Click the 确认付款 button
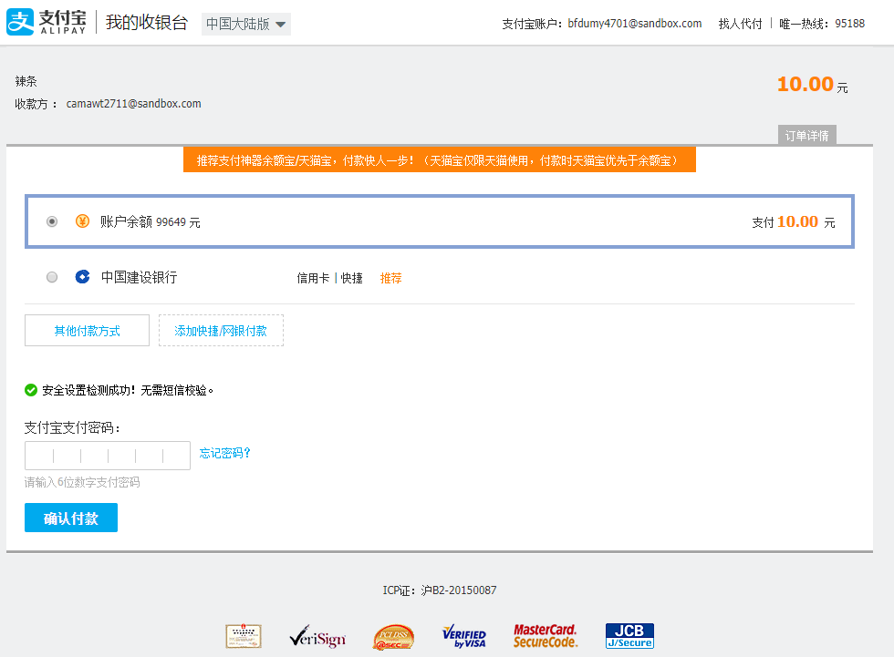The image size is (894, 657). (x=71, y=518)
